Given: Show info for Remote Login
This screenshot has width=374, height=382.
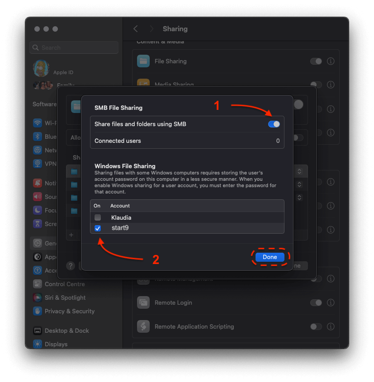Looking at the screenshot, I should (x=331, y=302).
